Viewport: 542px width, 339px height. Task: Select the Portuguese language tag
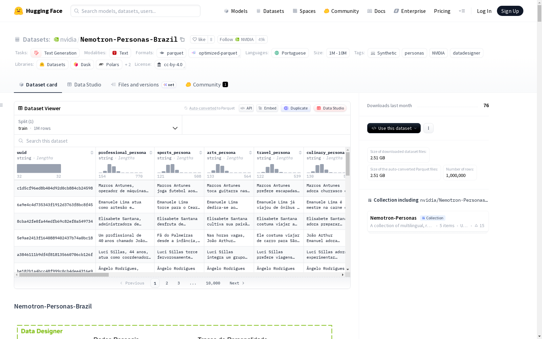tap(290, 53)
